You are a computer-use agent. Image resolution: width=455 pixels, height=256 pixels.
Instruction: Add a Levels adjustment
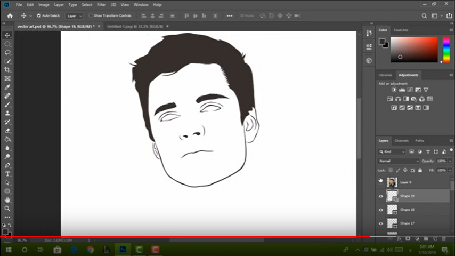point(402,90)
